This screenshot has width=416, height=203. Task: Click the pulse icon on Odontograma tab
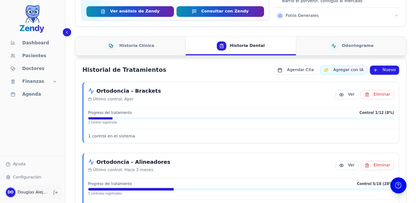tap(334, 46)
